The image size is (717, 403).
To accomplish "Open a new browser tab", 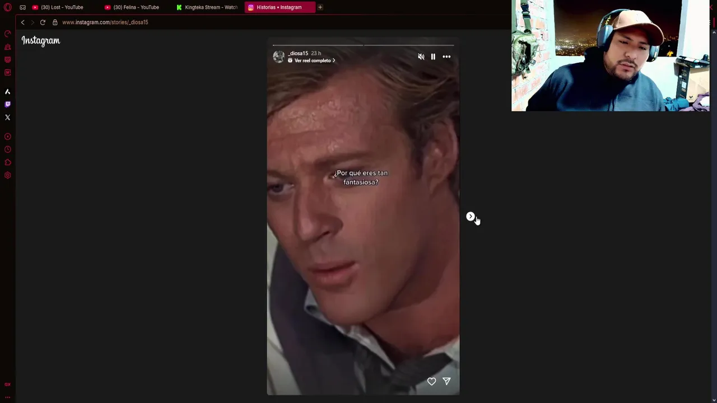I will (320, 7).
